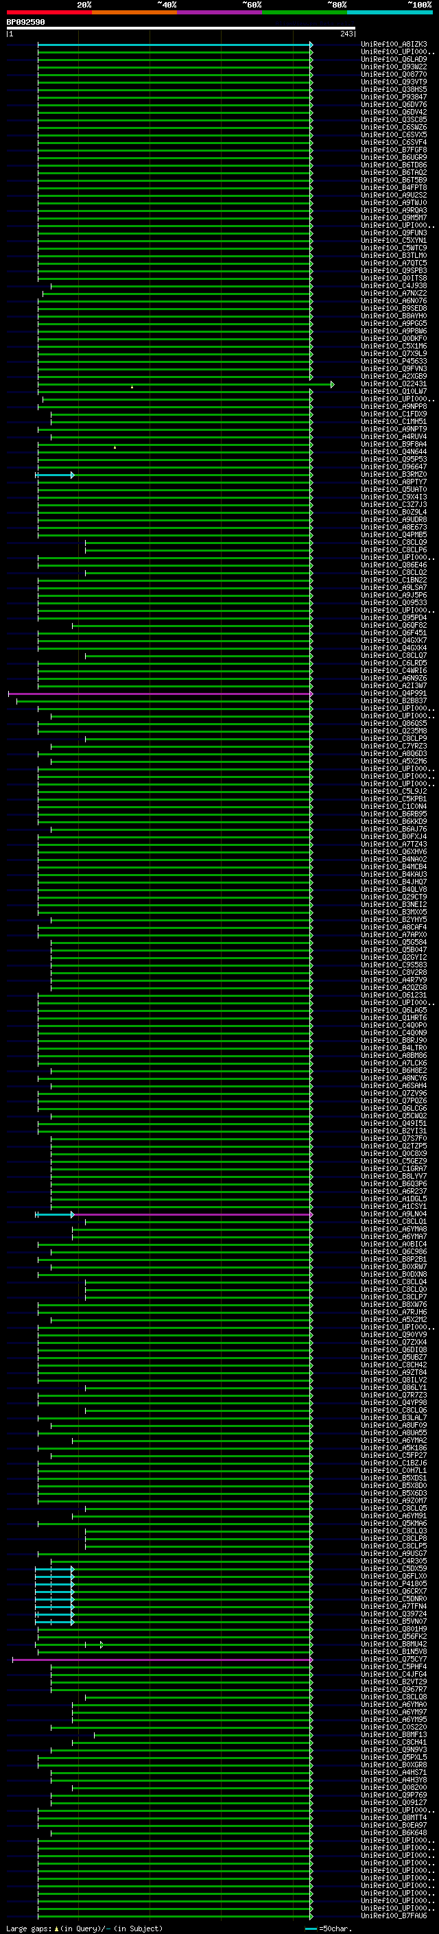The image size is (439, 1934).
Task: Open hit UniRef100_C8CLQ8
Action: [394, 1697]
